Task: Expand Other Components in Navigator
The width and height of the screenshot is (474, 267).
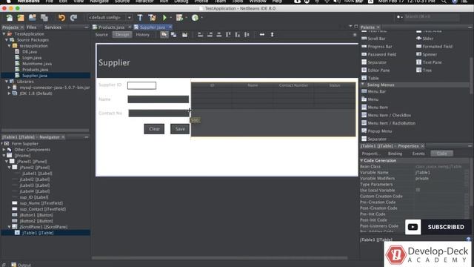Action: [4, 150]
